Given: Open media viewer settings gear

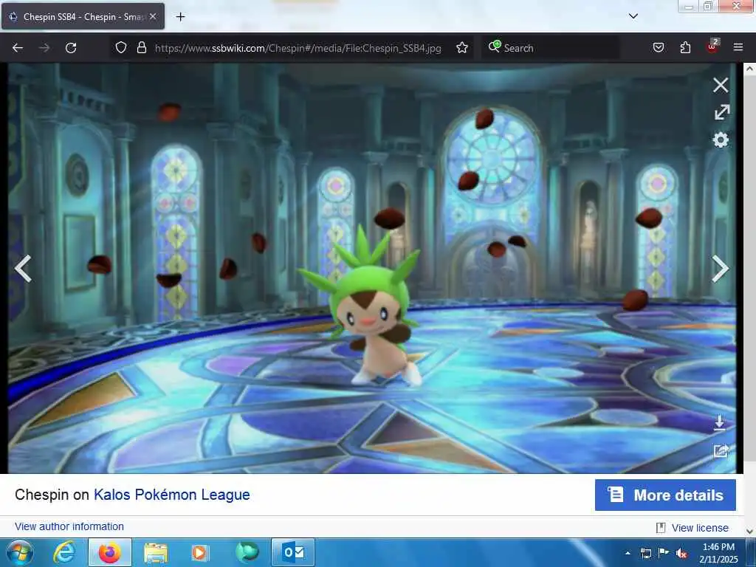Looking at the screenshot, I should click(x=721, y=140).
